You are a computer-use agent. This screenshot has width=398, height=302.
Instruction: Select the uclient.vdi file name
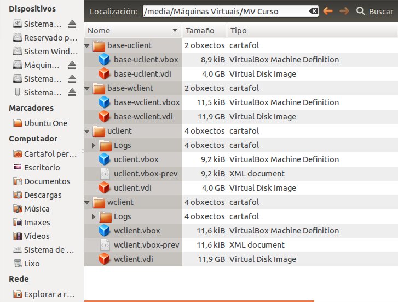[132, 188]
